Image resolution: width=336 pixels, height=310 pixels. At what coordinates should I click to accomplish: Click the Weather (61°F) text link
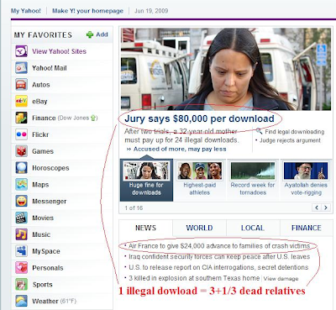(x=54, y=302)
